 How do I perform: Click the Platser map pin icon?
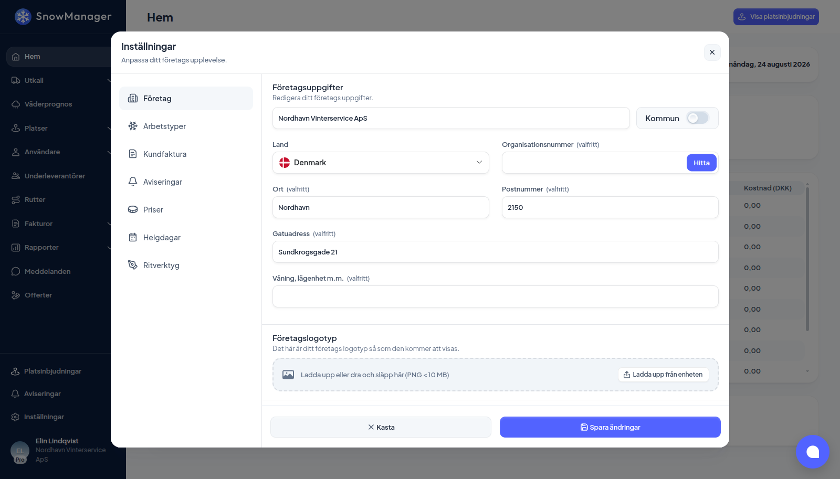click(x=16, y=128)
